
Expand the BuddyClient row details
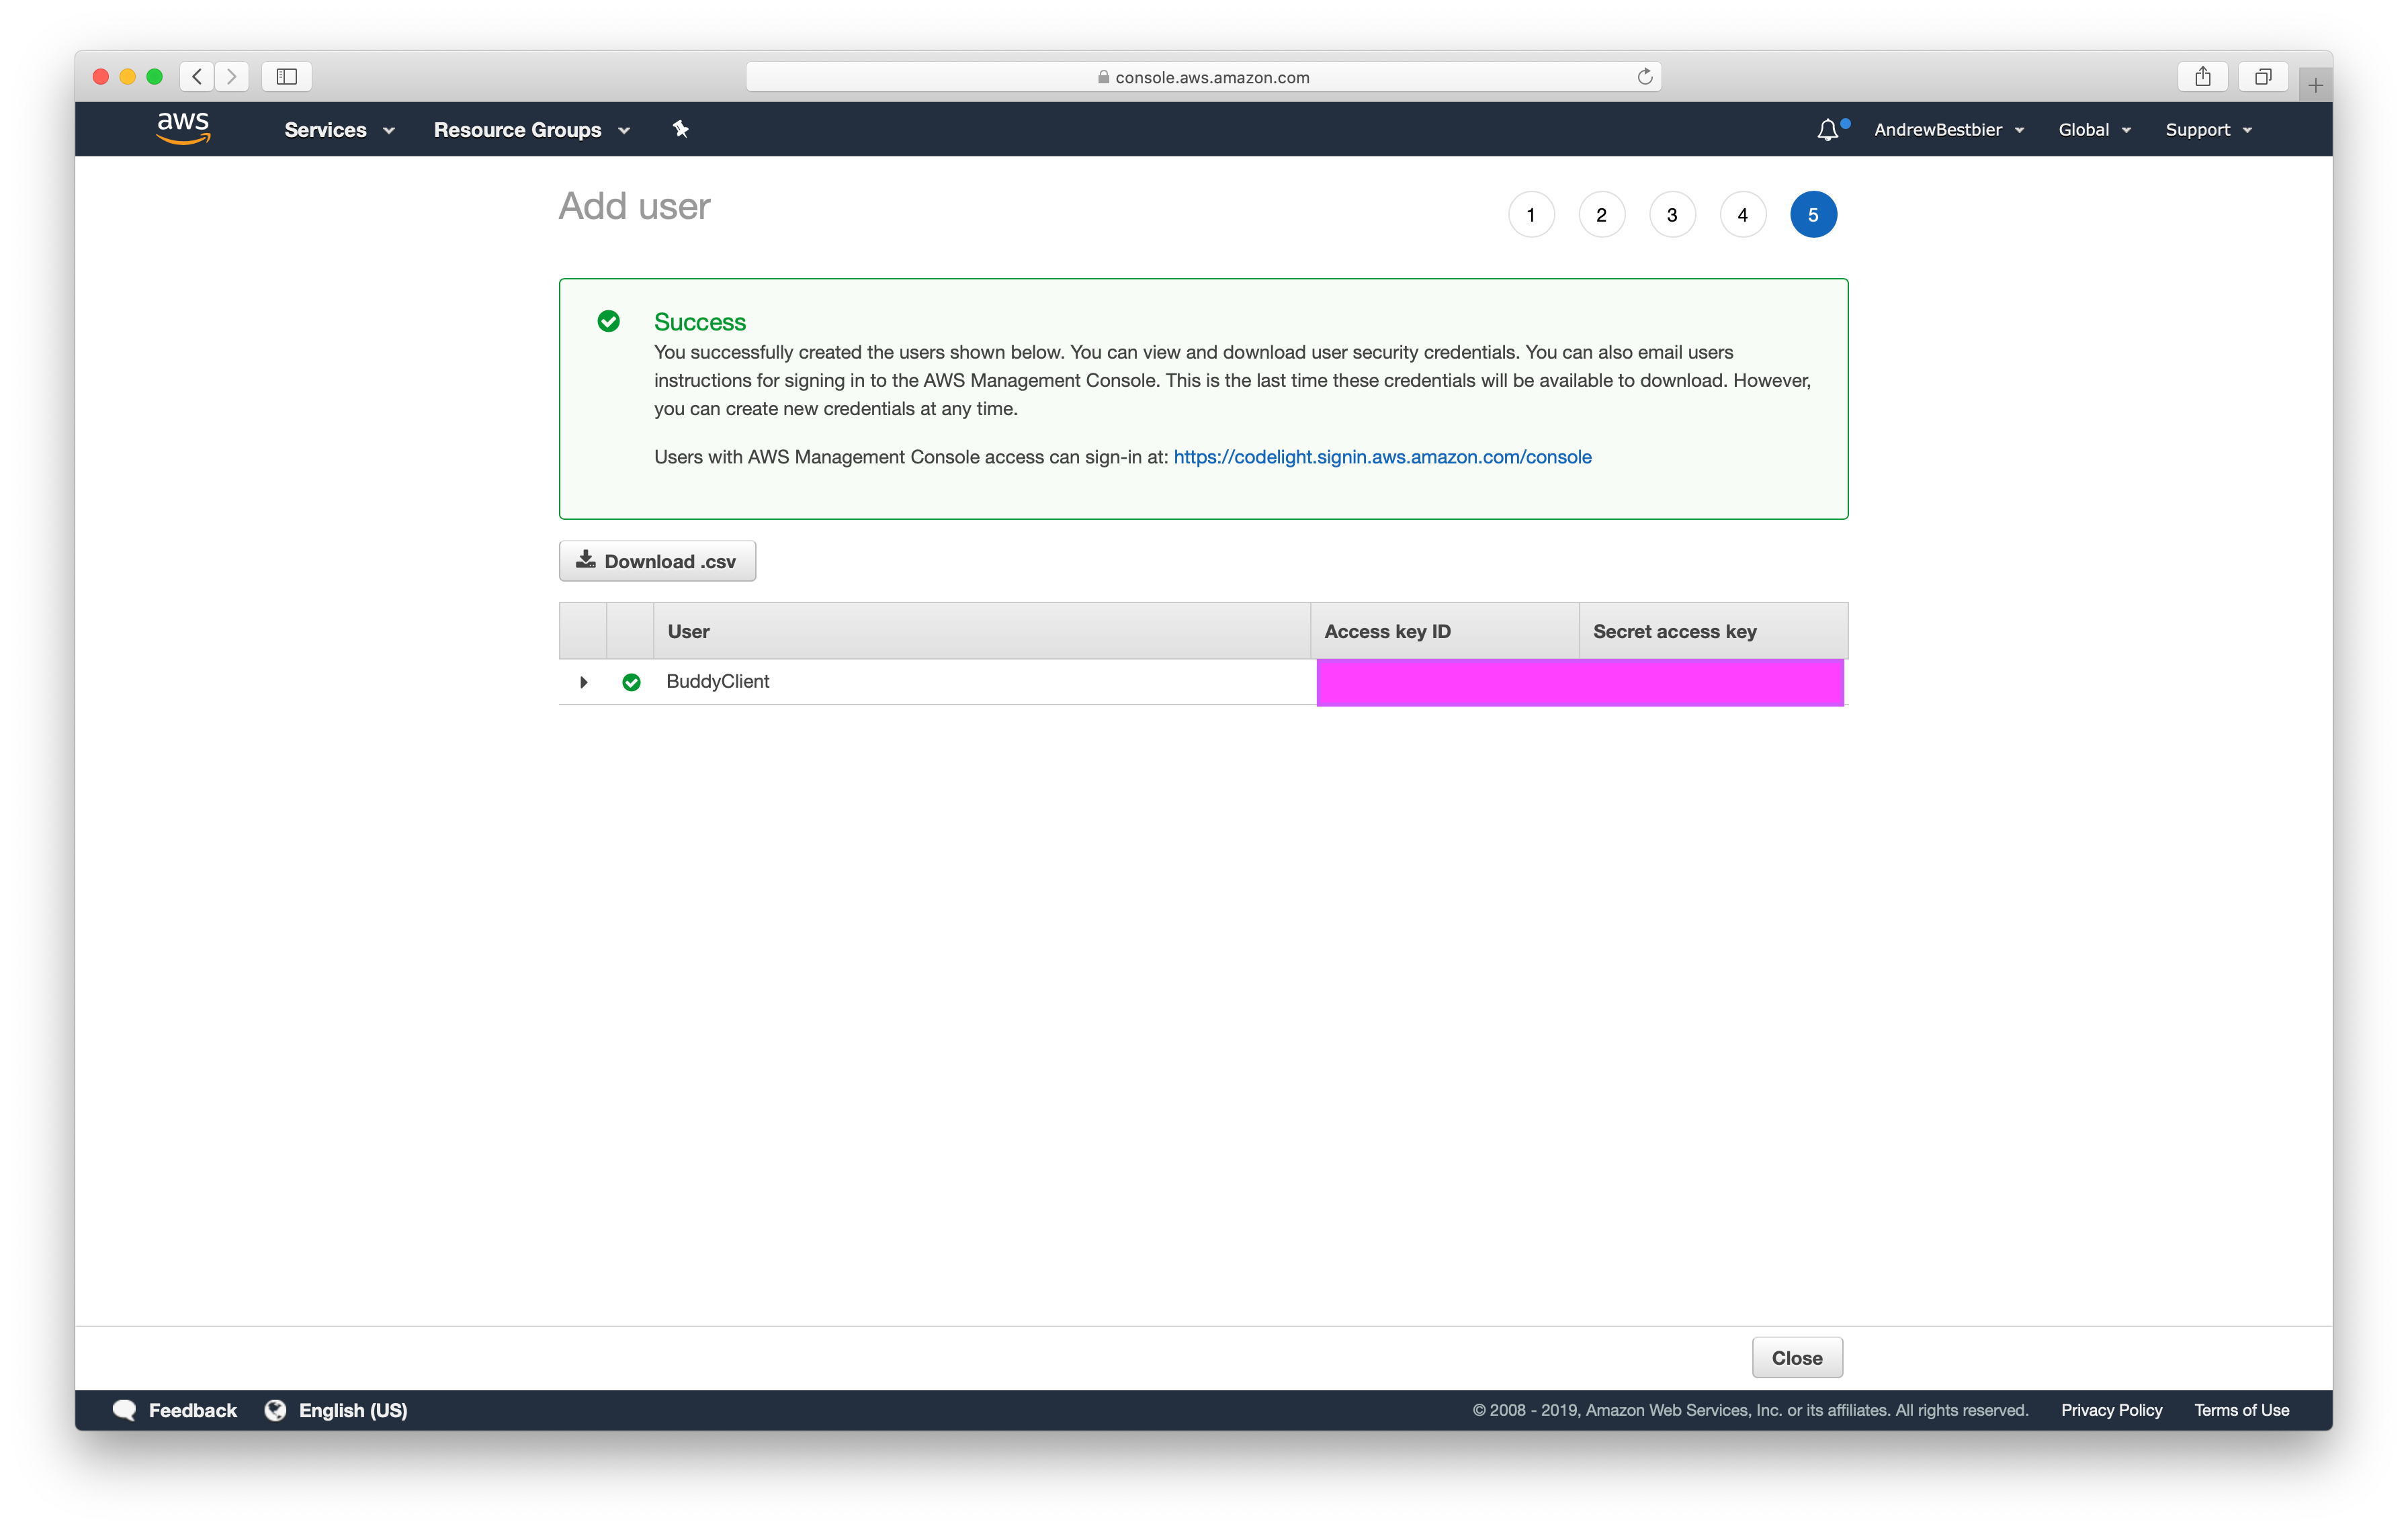click(x=583, y=682)
